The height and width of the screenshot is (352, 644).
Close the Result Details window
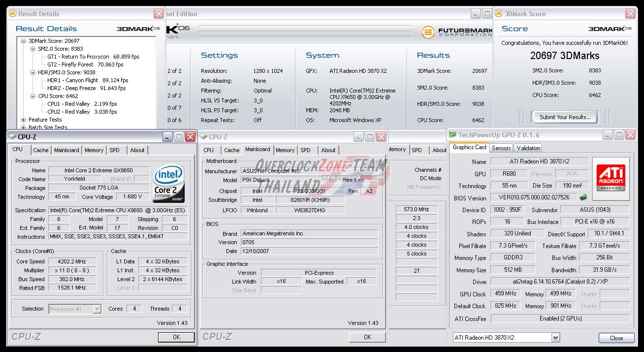point(159,14)
